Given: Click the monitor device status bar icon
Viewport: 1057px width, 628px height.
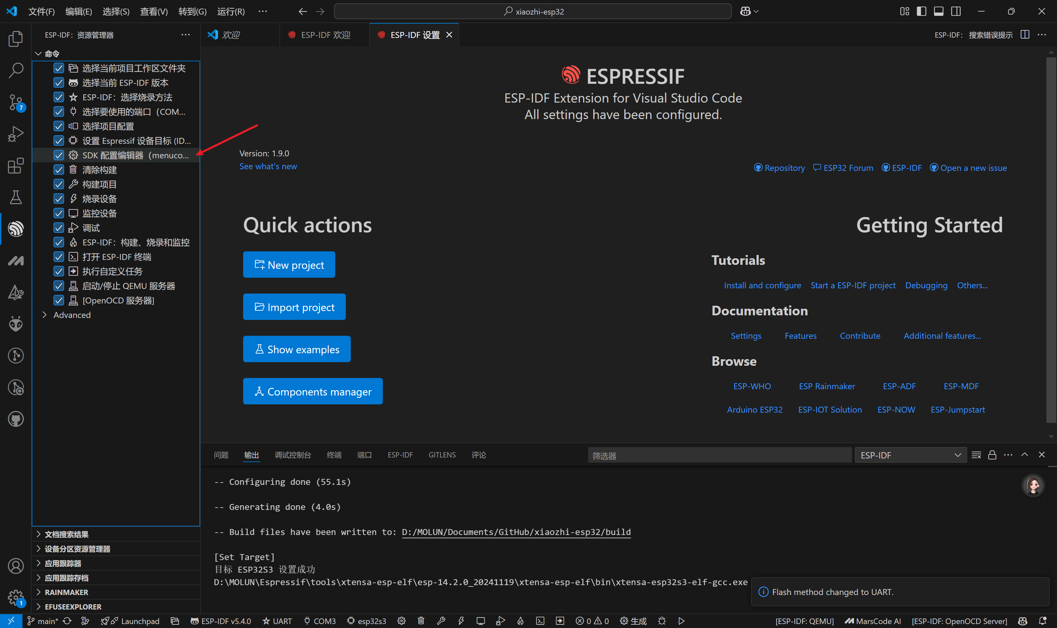Looking at the screenshot, I should pos(480,621).
